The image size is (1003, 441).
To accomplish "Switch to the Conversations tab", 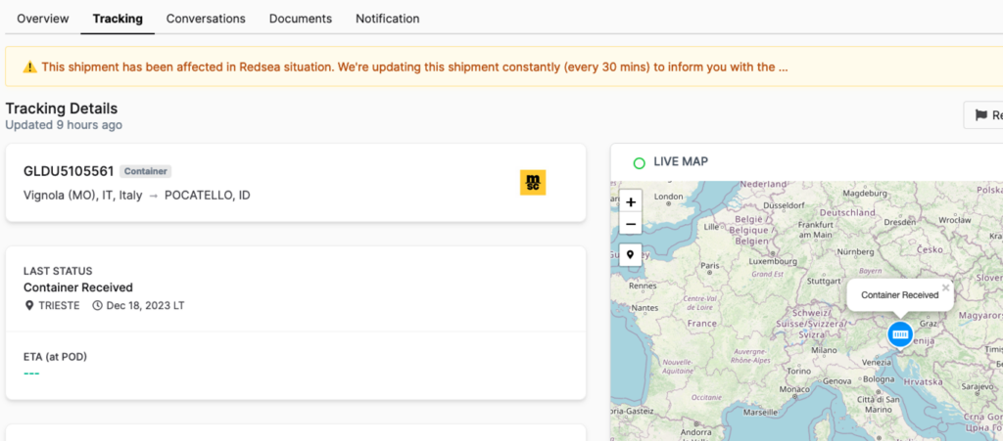I will pos(206,19).
